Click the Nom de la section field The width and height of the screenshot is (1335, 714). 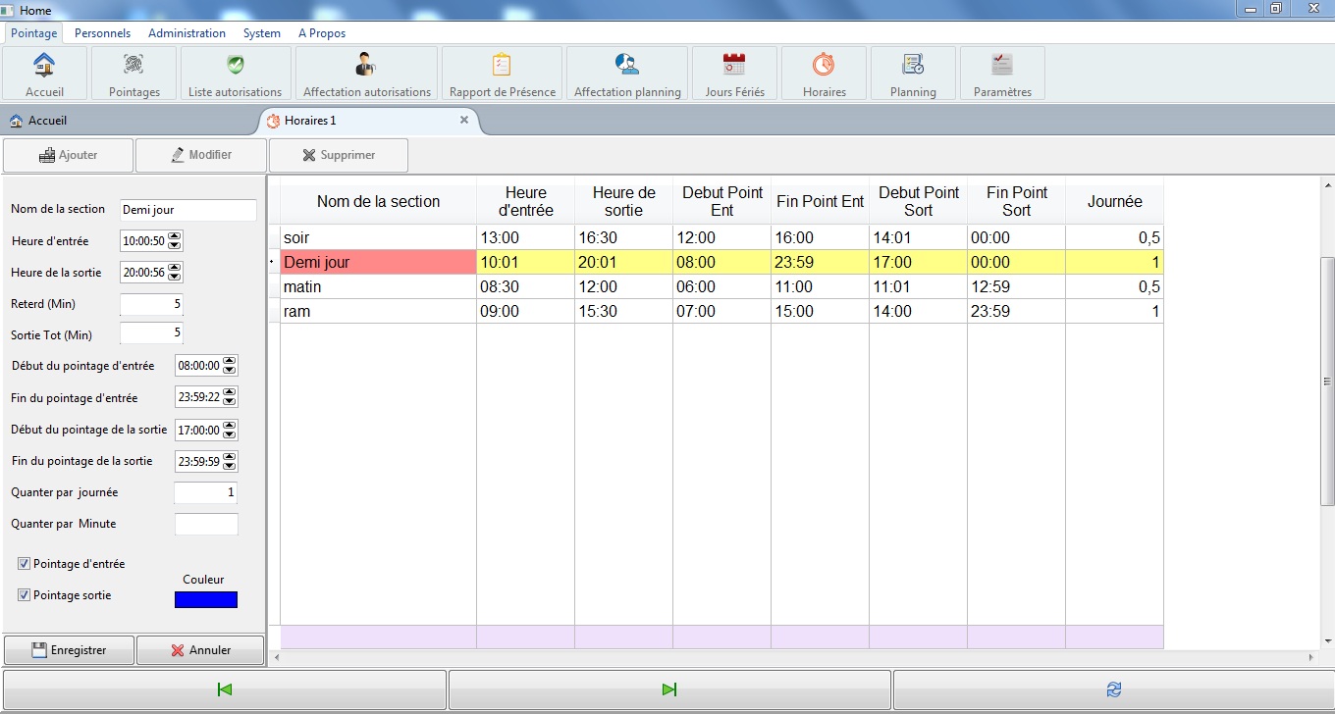(187, 210)
